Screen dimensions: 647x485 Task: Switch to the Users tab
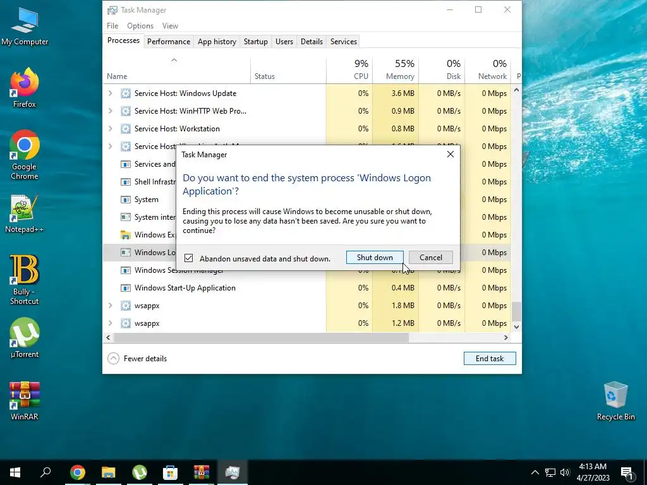tap(284, 41)
